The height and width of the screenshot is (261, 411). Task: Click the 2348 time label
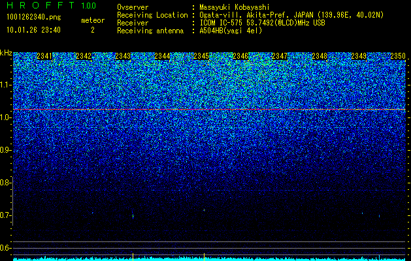coord(320,56)
